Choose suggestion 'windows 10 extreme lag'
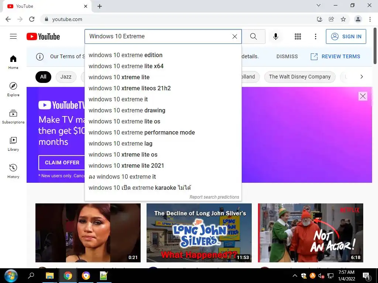Screen dimensions: 378x283 pyautogui.click(x=163, y=144)
